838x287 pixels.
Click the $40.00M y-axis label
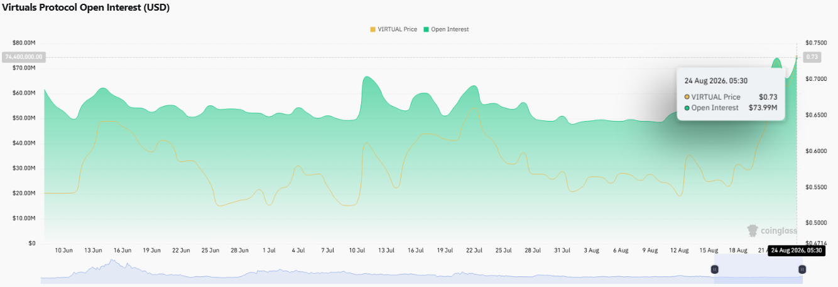click(24, 143)
